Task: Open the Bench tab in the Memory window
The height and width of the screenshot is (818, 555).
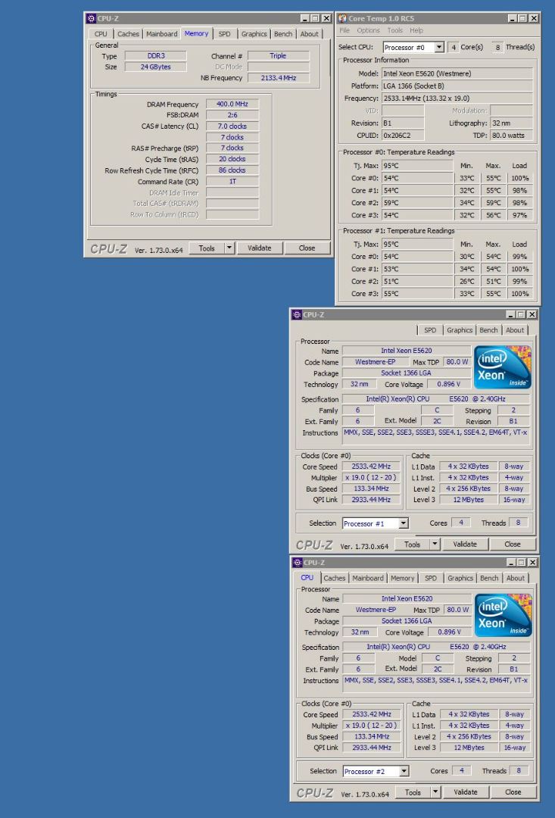Action: click(x=283, y=34)
